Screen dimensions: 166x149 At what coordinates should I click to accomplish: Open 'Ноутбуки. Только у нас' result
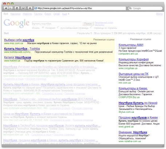[50, 99]
